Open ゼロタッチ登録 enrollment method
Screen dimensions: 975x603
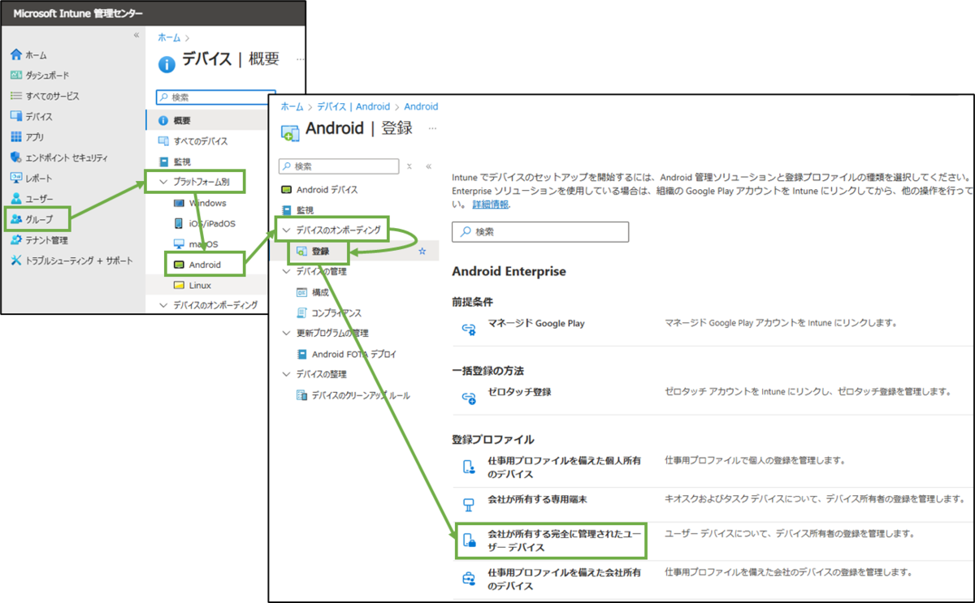tap(519, 392)
